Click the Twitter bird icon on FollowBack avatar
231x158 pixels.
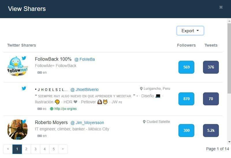point(24,58)
